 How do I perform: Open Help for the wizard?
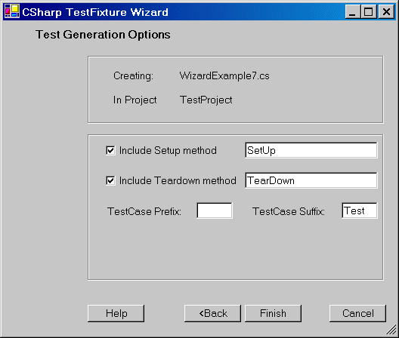point(116,313)
